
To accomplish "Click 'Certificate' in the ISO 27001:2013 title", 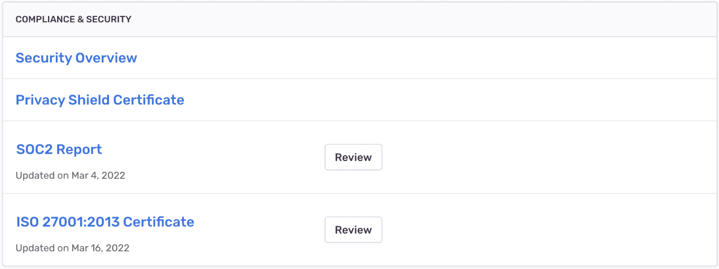I will [158, 222].
